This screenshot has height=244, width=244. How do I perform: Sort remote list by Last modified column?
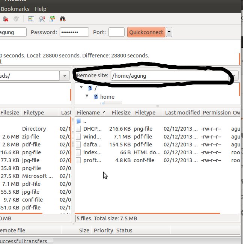coord(182,113)
